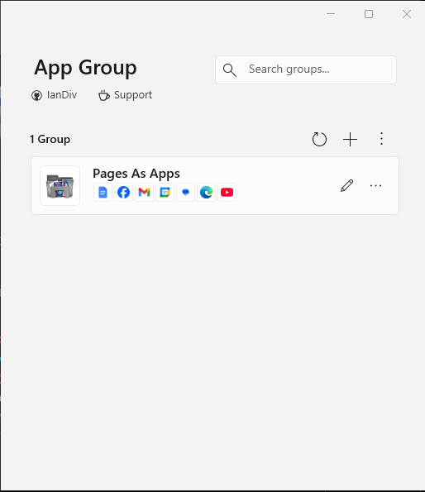Image resolution: width=425 pixels, height=492 pixels.
Task: Refresh the group list
Action: point(319,139)
